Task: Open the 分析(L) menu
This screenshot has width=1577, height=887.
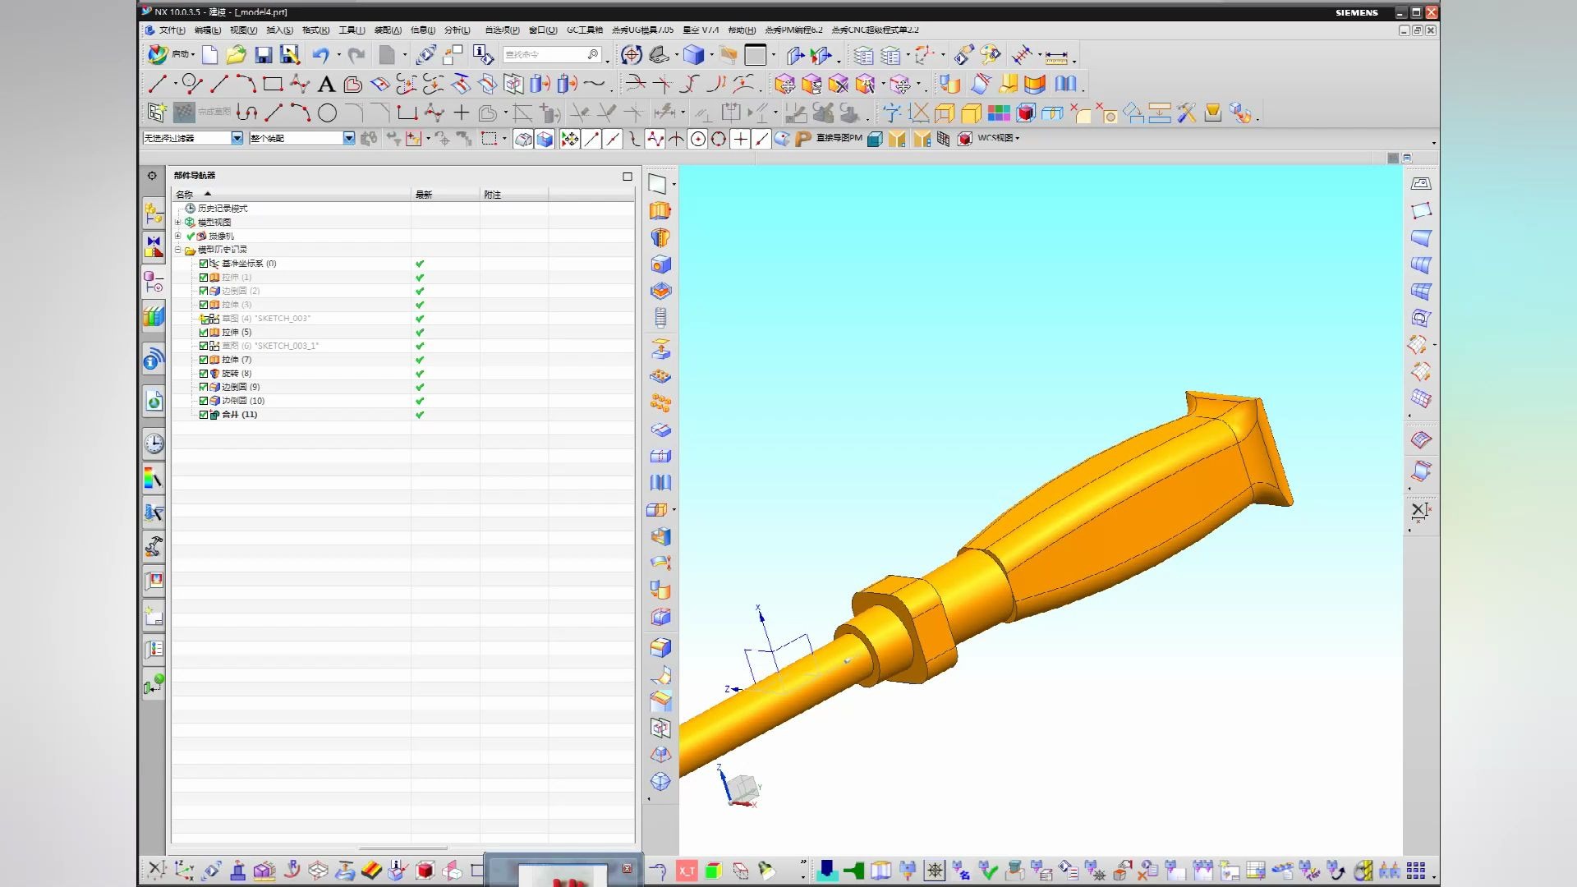Action: [x=457, y=30]
